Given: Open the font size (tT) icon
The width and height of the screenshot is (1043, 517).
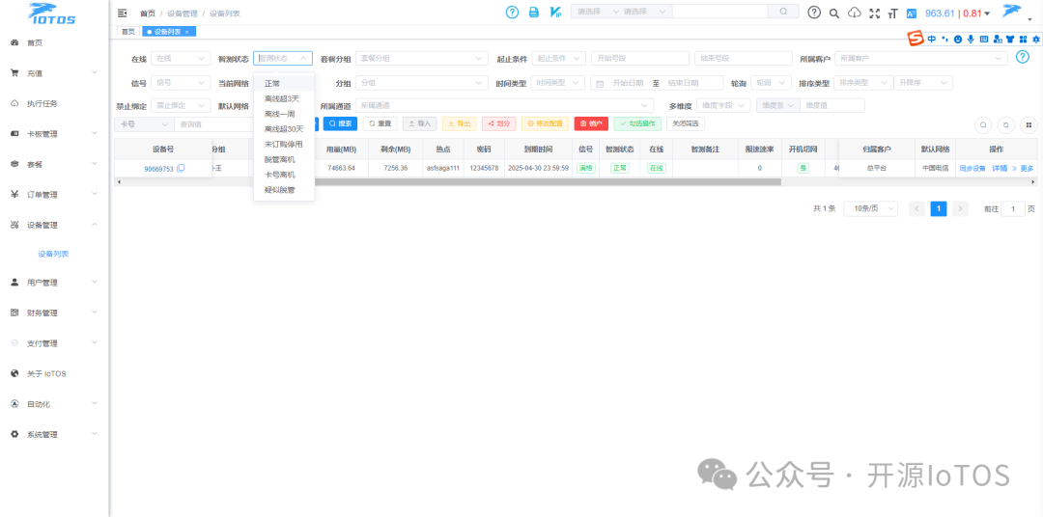Looking at the screenshot, I should click(892, 13).
